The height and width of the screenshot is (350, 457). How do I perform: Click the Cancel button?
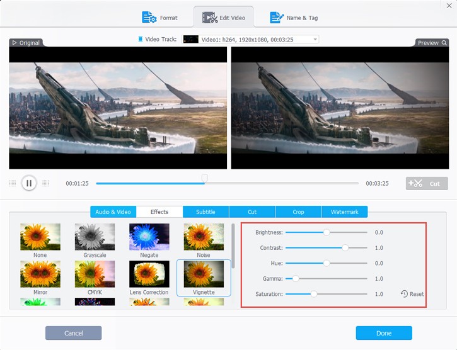pos(74,333)
